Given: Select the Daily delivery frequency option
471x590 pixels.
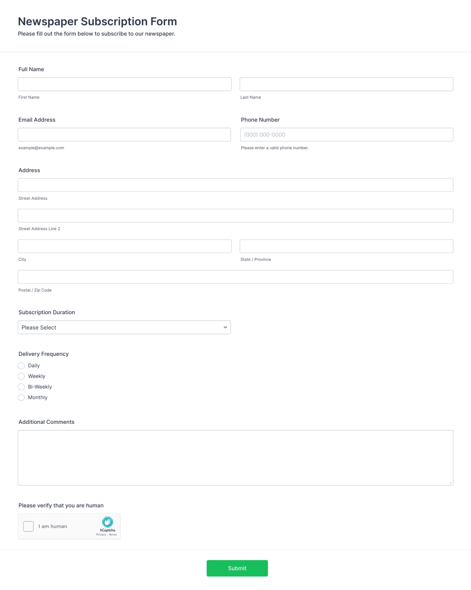Looking at the screenshot, I should (21, 366).
